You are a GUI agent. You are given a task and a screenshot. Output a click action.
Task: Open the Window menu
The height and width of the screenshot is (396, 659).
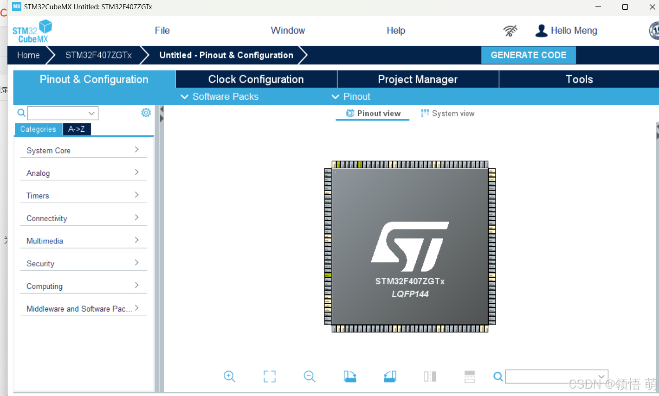click(x=288, y=30)
